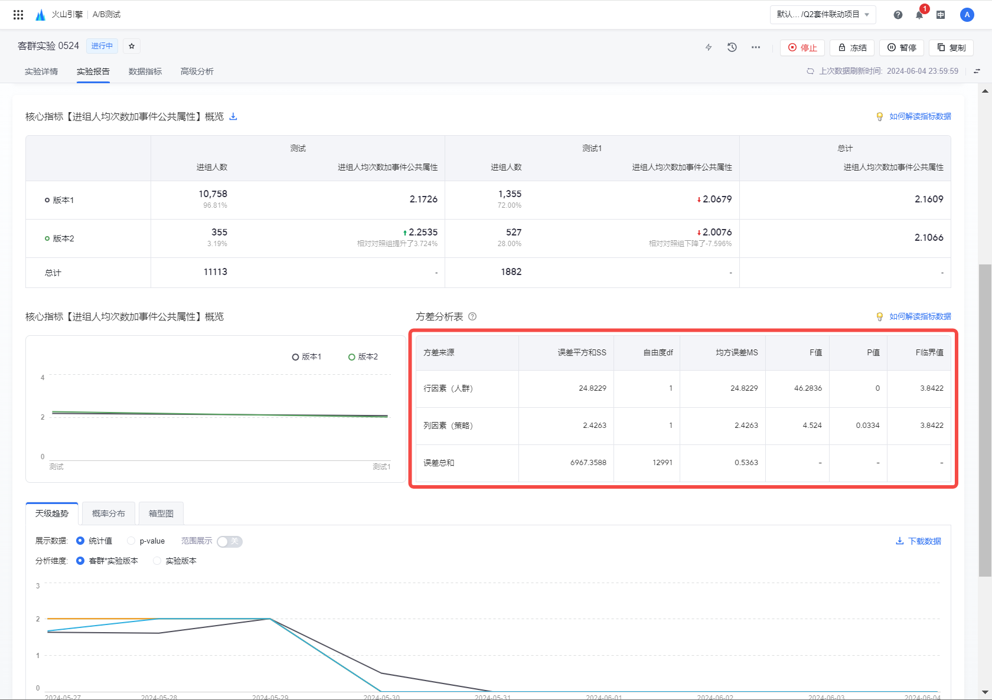Open the 天级趋势 chart tab
Screen dimensions: 992x700
(52, 513)
